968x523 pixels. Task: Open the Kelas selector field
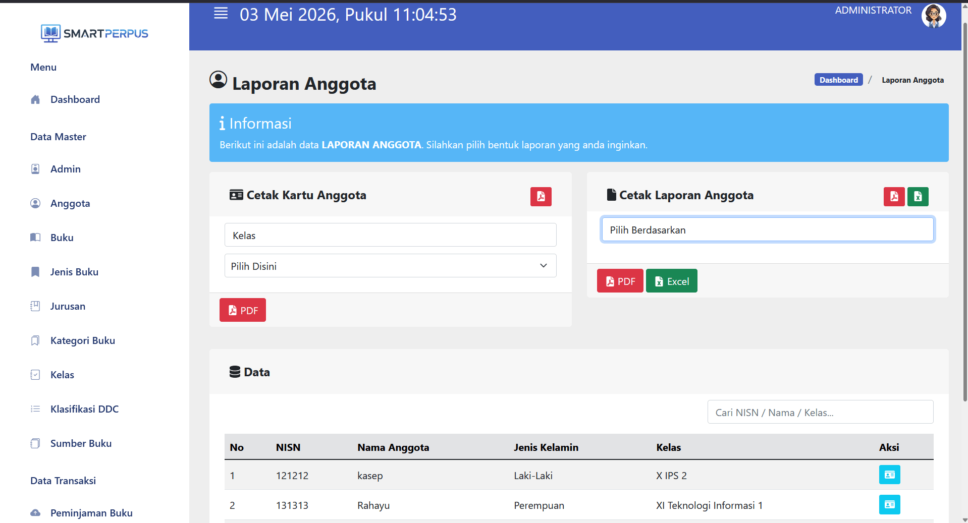point(390,235)
